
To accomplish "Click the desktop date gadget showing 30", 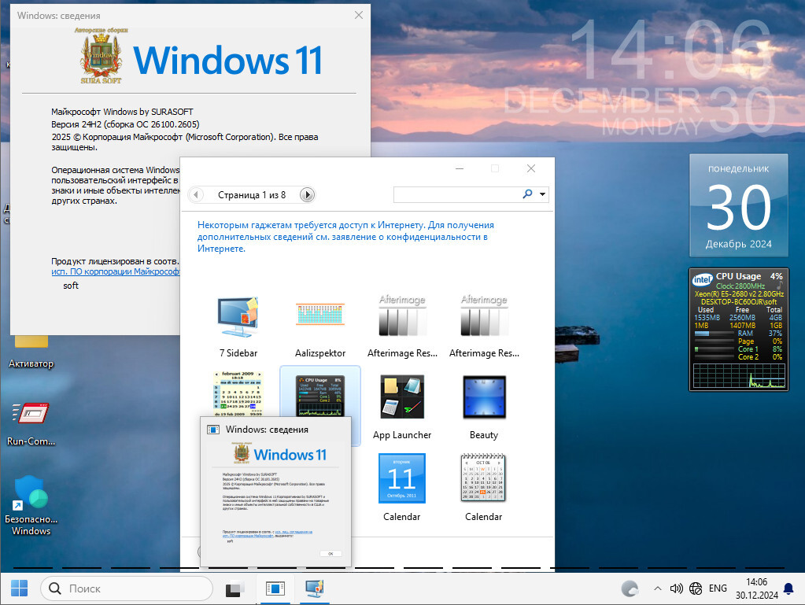I will point(739,205).
